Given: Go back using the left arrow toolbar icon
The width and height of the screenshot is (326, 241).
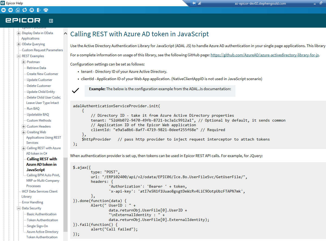Looking at the screenshot, I should pyautogui.click(x=4, y=10).
